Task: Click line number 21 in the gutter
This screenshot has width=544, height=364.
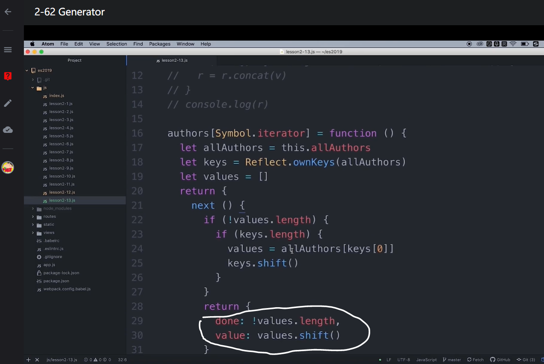Action: tap(137, 205)
